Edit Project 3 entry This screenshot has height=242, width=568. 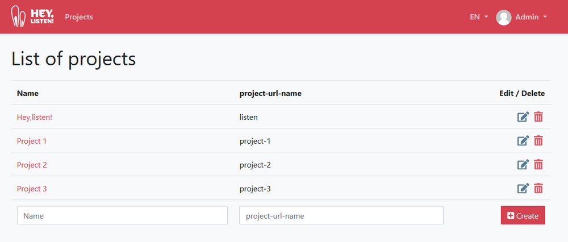[x=523, y=189]
